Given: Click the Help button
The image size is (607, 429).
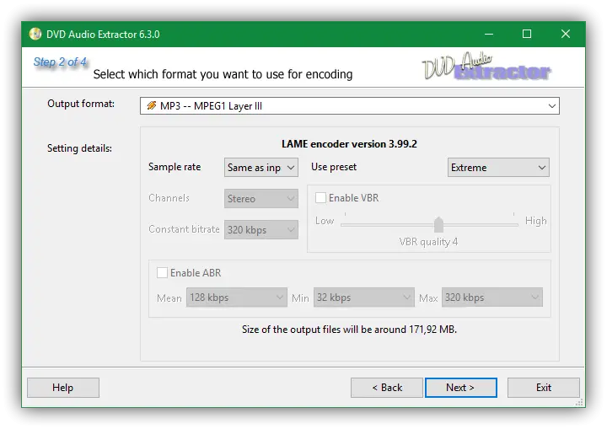Looking at the screenshot, I should click(x=63, y=388).
